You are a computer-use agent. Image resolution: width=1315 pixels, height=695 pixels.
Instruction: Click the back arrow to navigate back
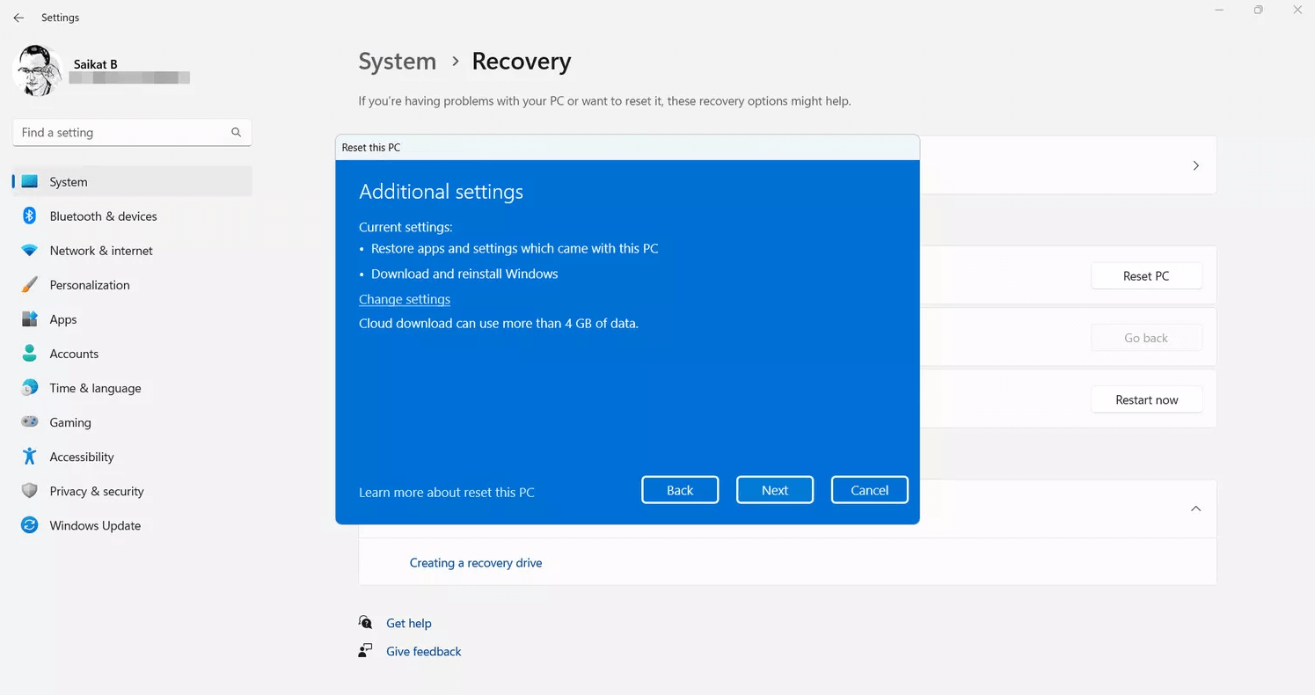18,18
